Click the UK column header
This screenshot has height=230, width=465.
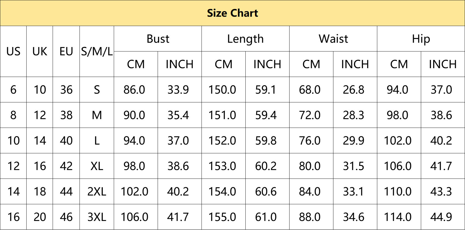(39, 51)
